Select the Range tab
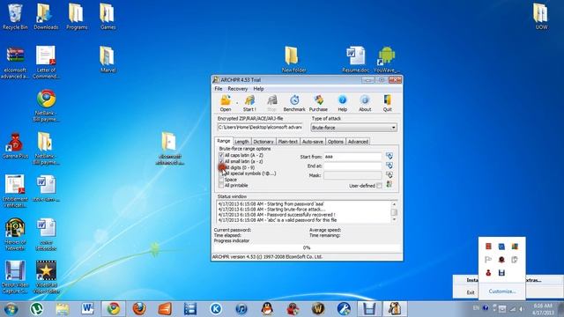Viewport: 564px width, 317px height. click(223, 141)
